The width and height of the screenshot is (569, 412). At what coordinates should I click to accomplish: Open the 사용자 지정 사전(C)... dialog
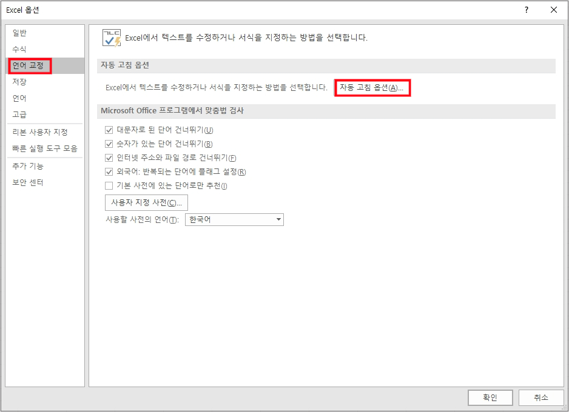[x=146, y=202]
